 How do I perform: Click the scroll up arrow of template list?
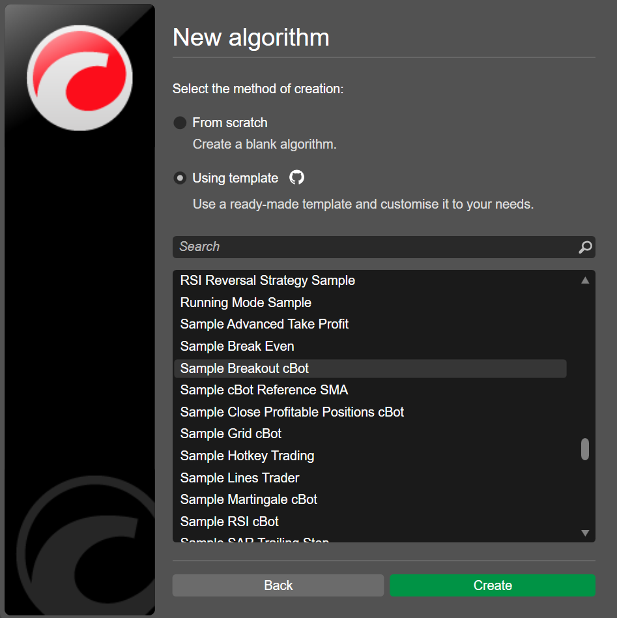pyautogui.click(x=585, y=280)
